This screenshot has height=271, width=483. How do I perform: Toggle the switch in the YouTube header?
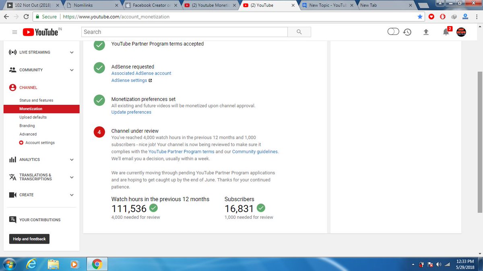tap(393, 32)
